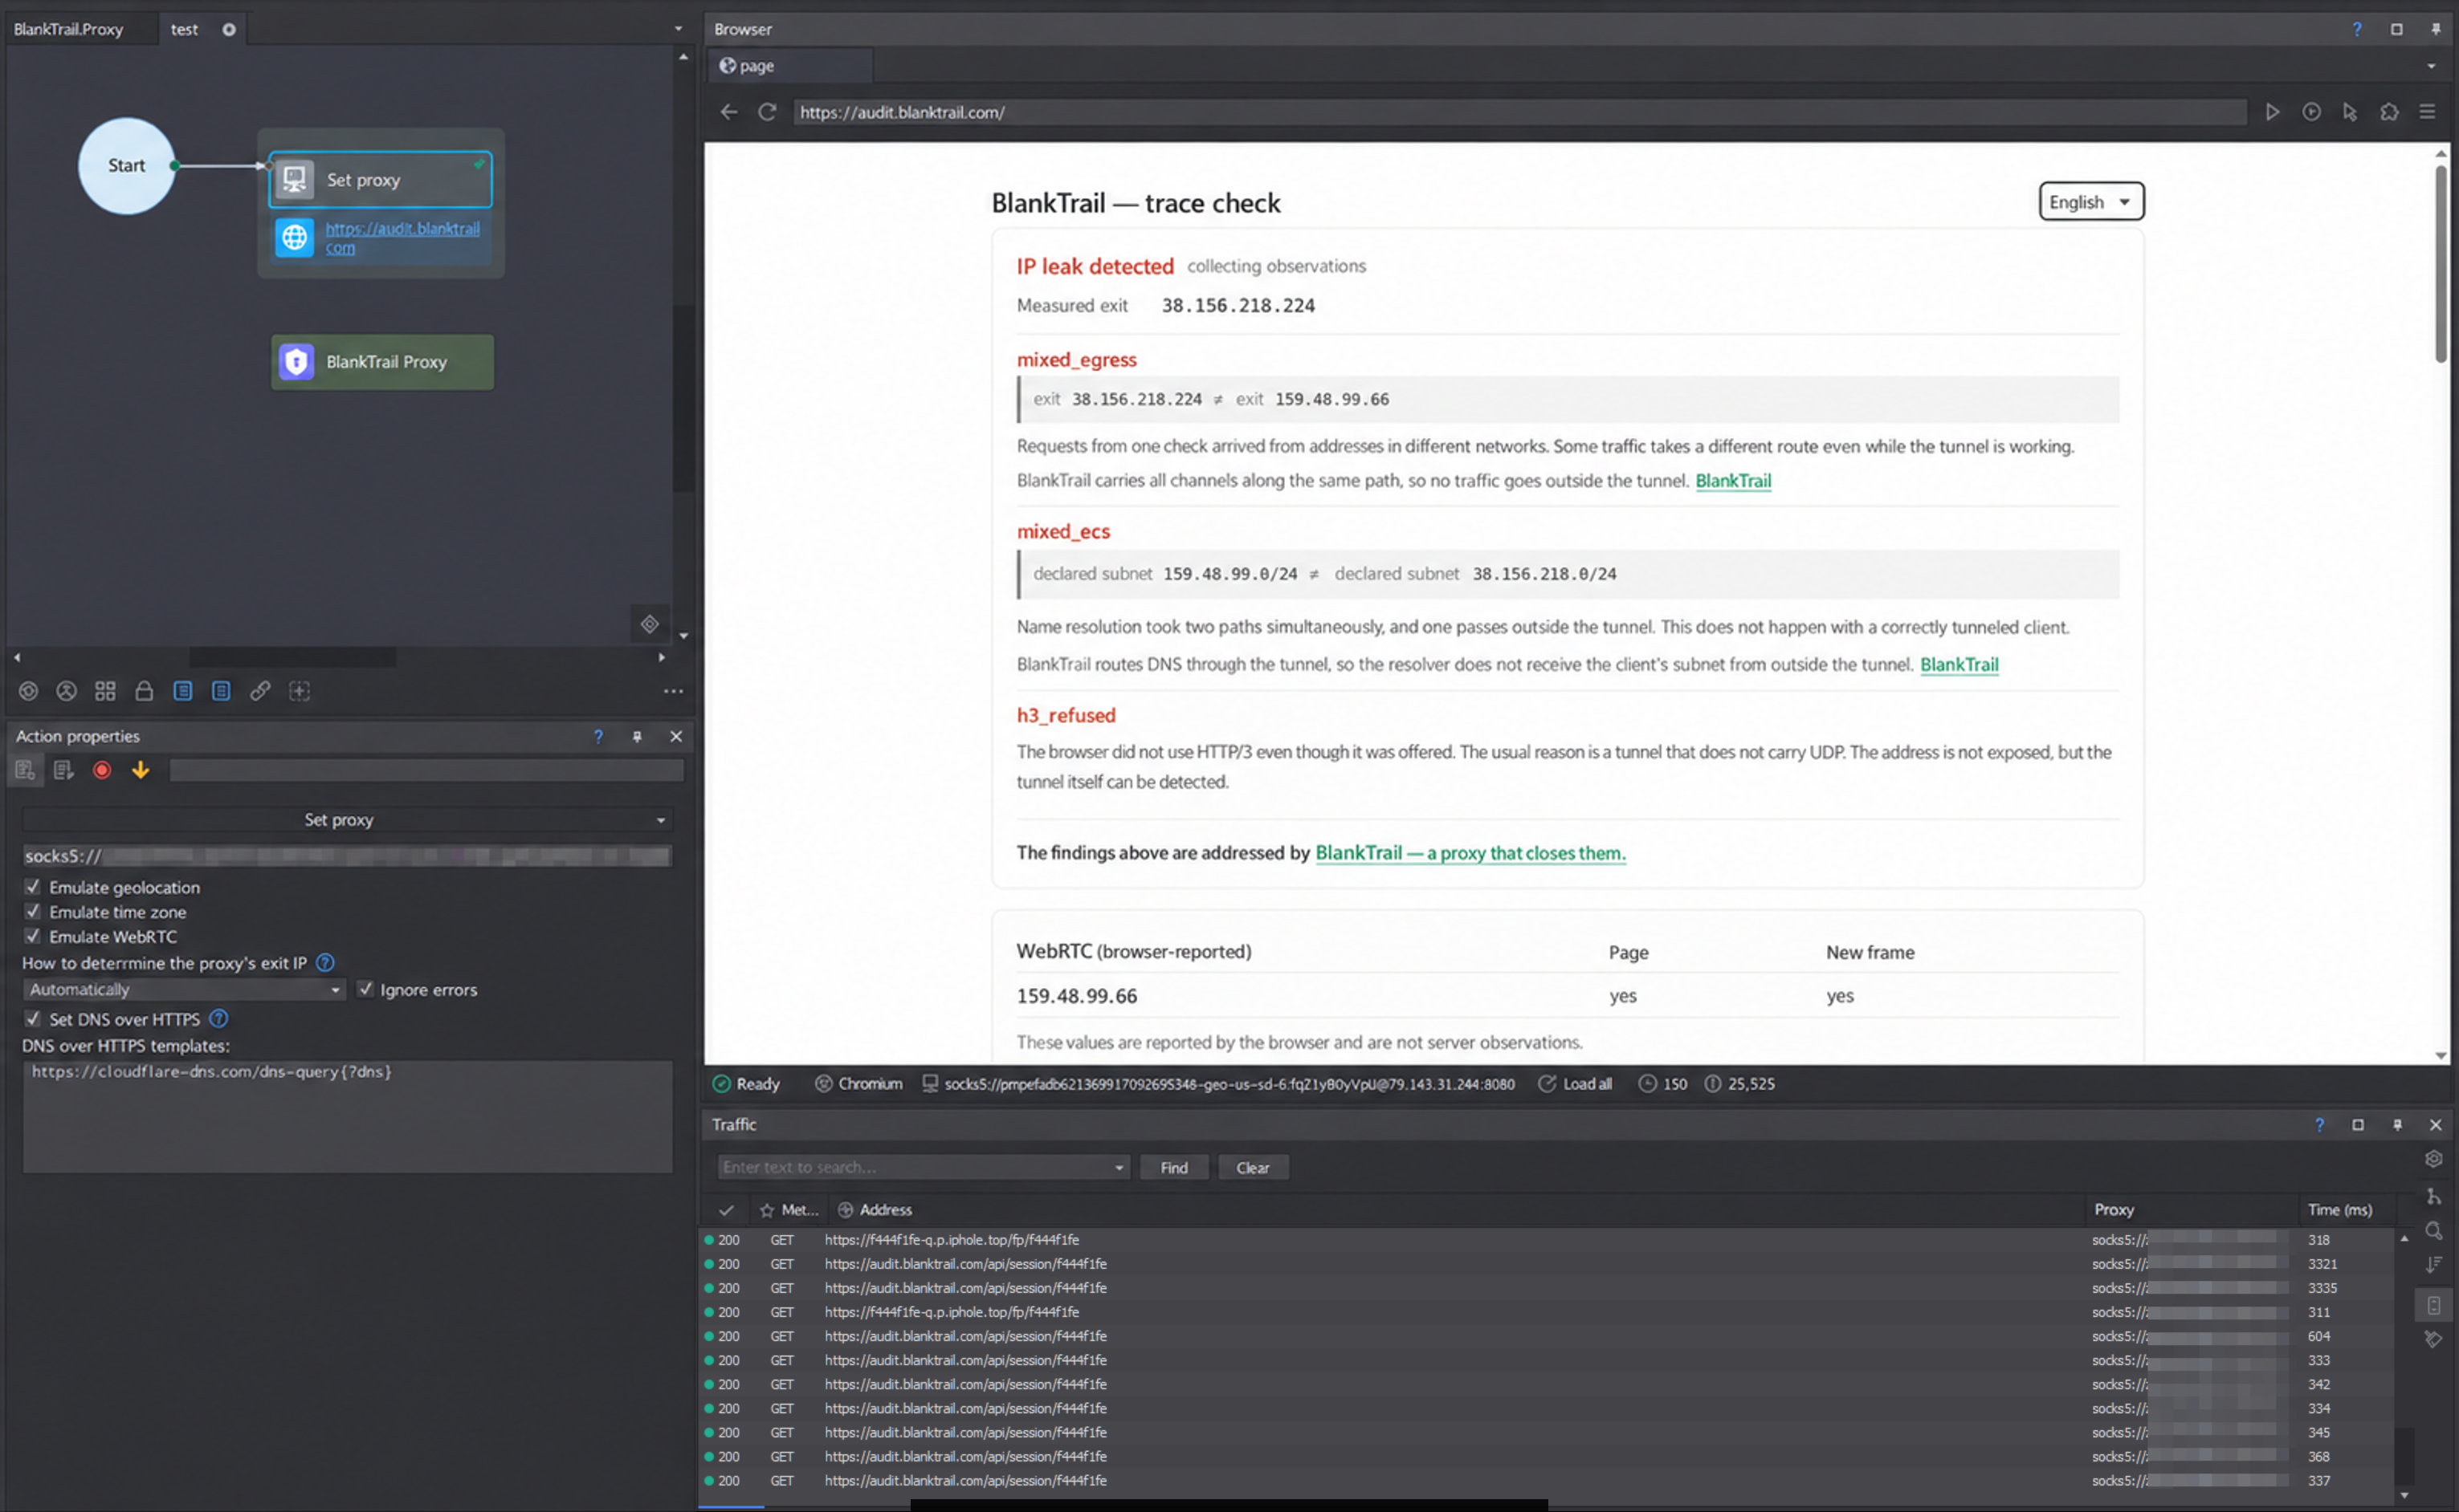Click the orange down-arrow icon

coord(141,770)
